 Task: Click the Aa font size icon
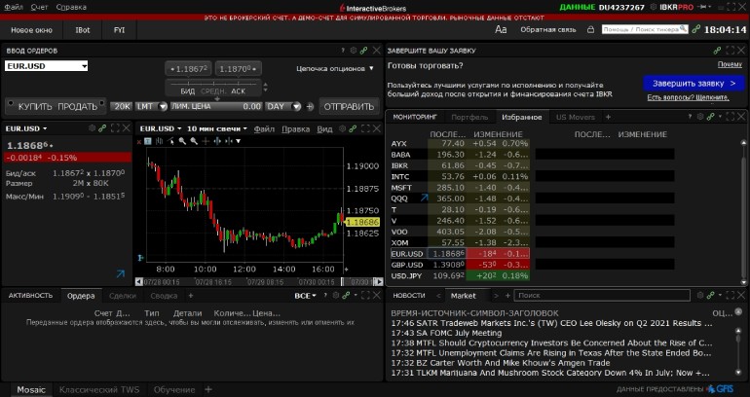501,29
